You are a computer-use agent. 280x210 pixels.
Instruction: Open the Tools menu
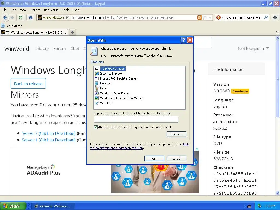coord(66,10)
